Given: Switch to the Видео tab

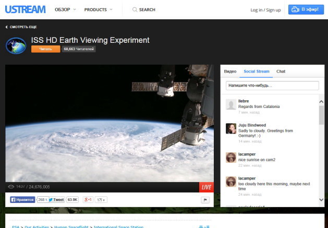Looking at the screenshot, I should pos(230,71).
